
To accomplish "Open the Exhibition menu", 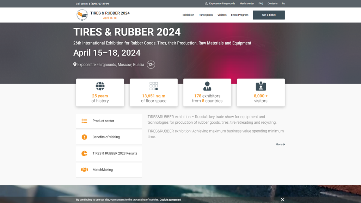I will [188, 15].
